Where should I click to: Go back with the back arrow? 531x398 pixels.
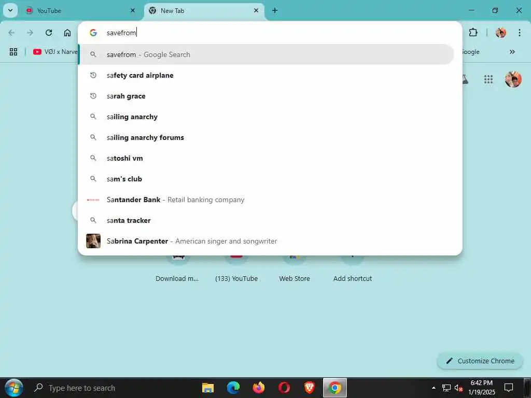pos(11,33)
